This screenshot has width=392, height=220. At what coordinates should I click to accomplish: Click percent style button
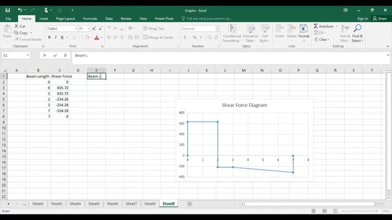[x=195, y=37]
